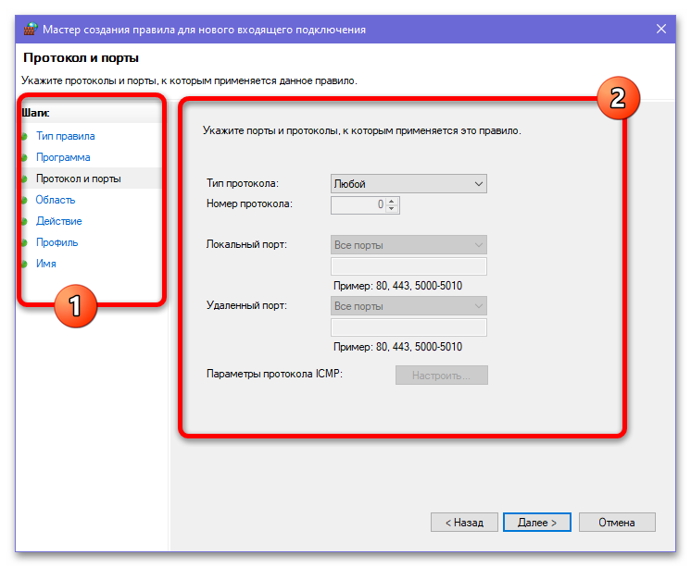Increase protocol number with up spinner arrow

click(x=391, y=202)
